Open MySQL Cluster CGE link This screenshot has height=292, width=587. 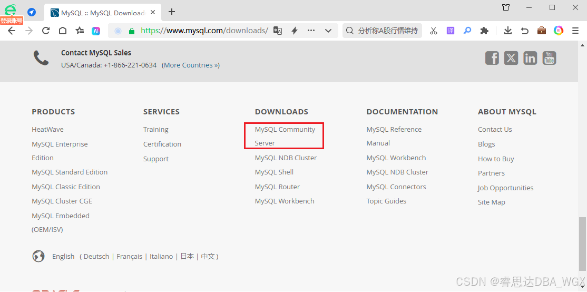pos(62,201)
